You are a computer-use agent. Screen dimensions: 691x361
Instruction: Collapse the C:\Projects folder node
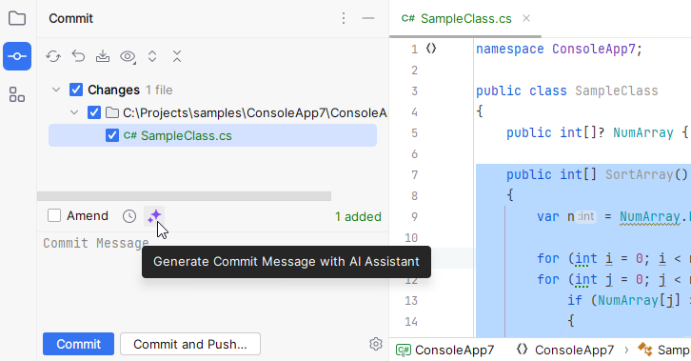(74, 112)
